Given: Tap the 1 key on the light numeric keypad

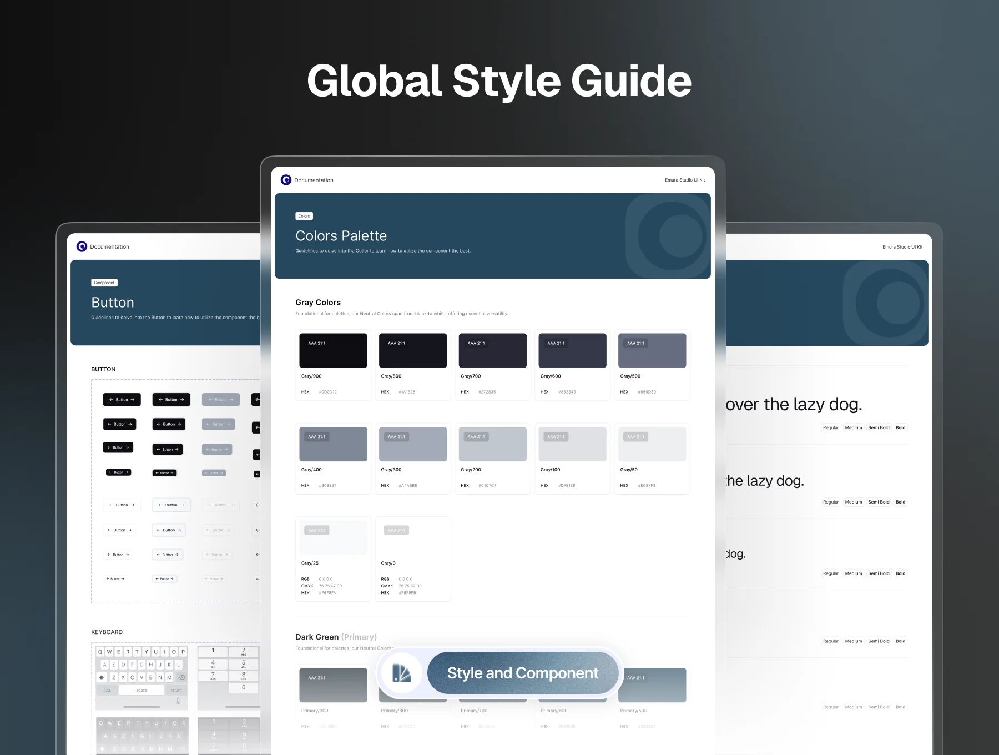Looking at the screenshot, I should [213, 651].
